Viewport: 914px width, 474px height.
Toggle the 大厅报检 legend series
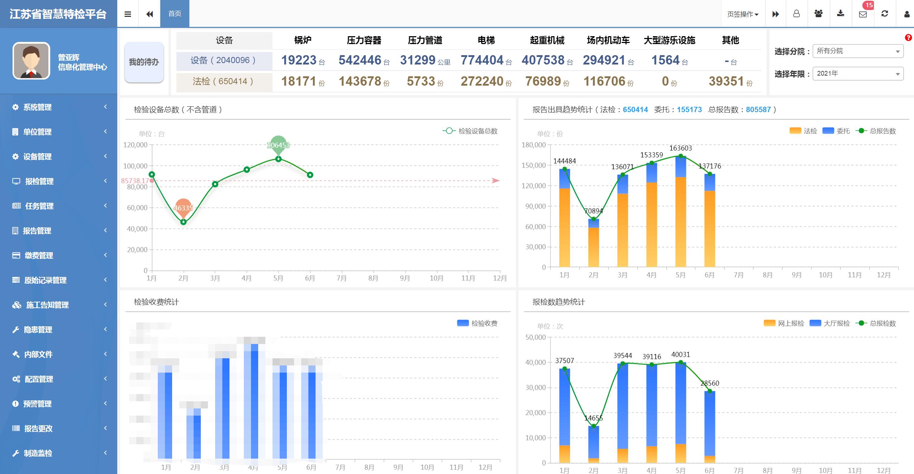[830, 323]
